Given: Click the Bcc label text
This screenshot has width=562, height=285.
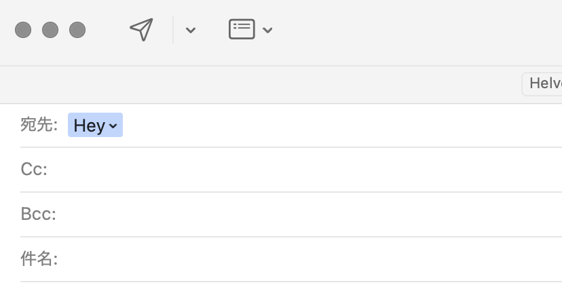Looking at the screenshot, I should click(x=38, y=214).
